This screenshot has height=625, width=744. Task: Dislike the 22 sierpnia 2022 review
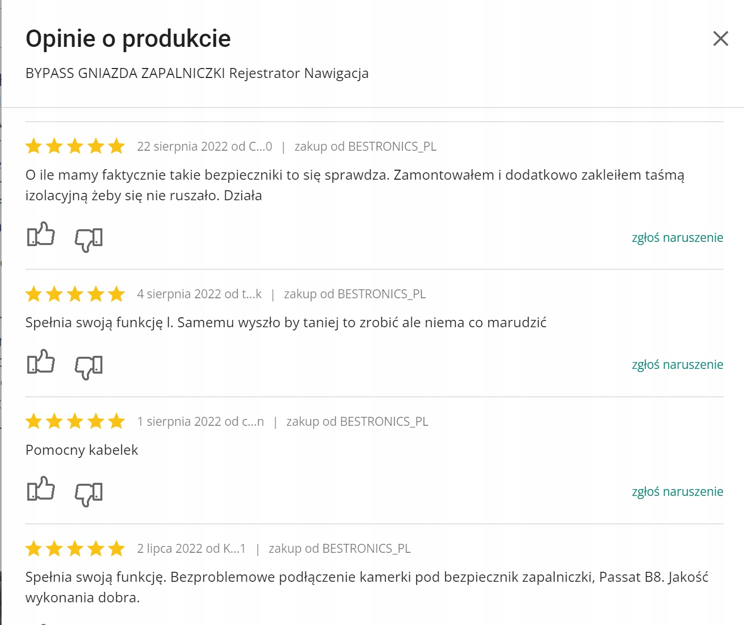(89, 239)
